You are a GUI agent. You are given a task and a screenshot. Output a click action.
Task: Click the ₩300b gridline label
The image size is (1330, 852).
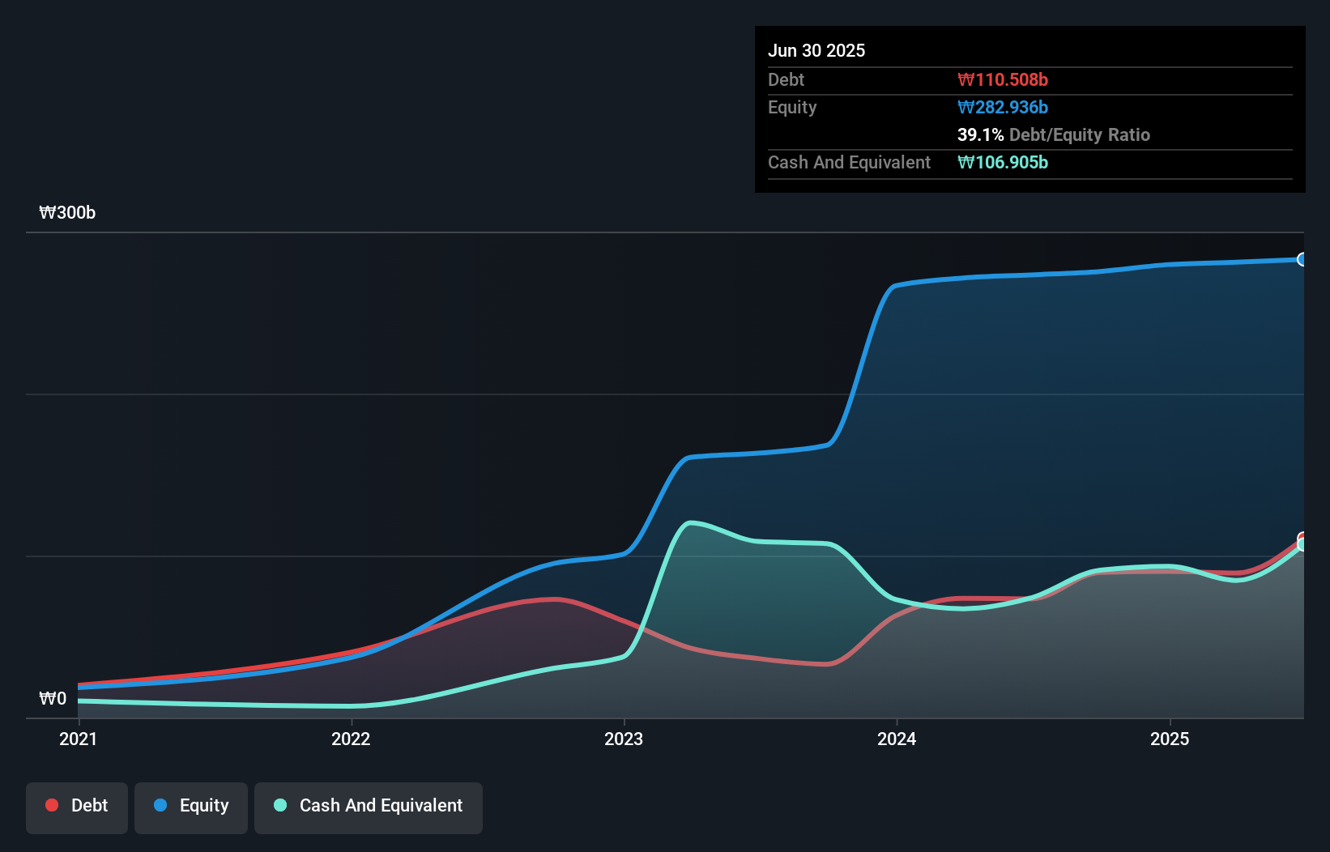[67, 213]
